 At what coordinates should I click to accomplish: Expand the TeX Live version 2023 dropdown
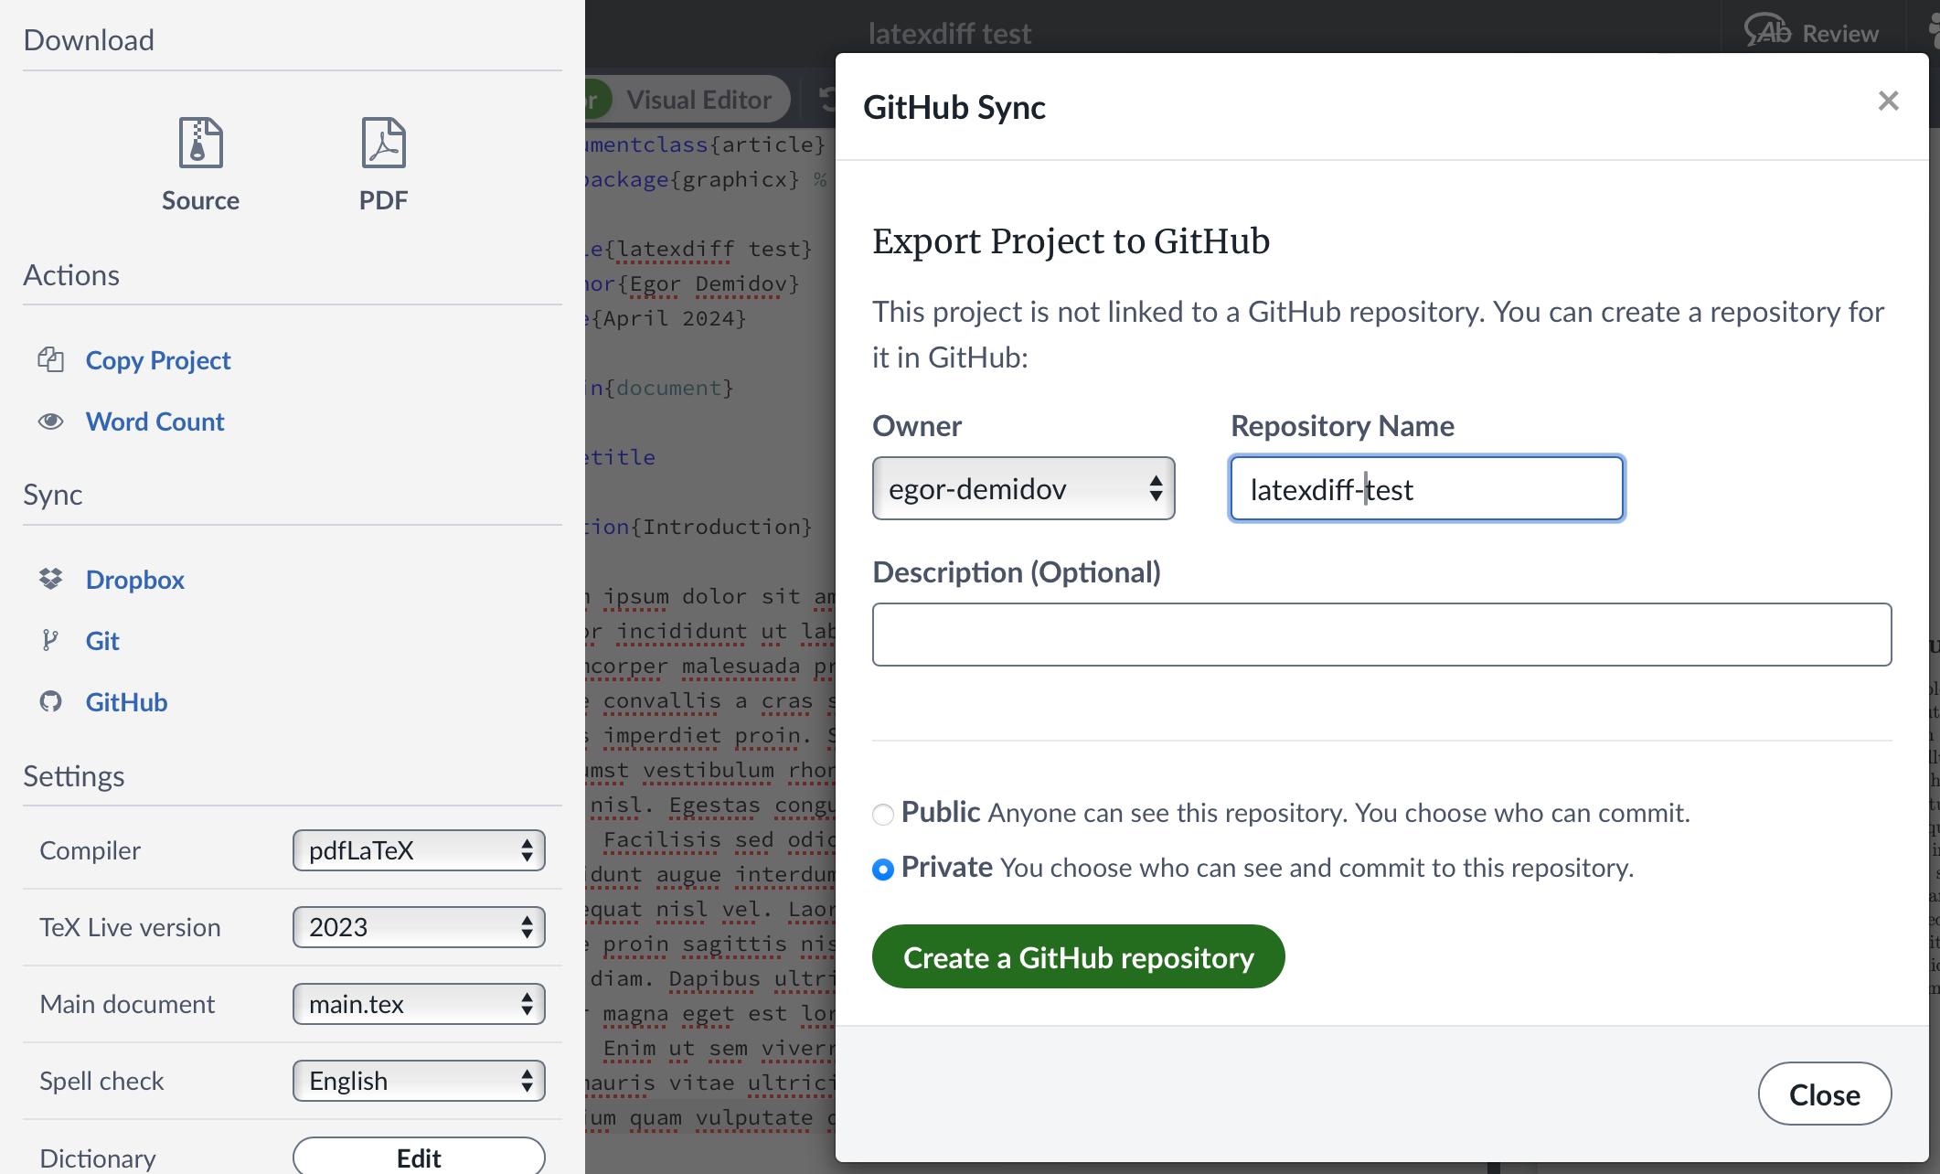419,926
